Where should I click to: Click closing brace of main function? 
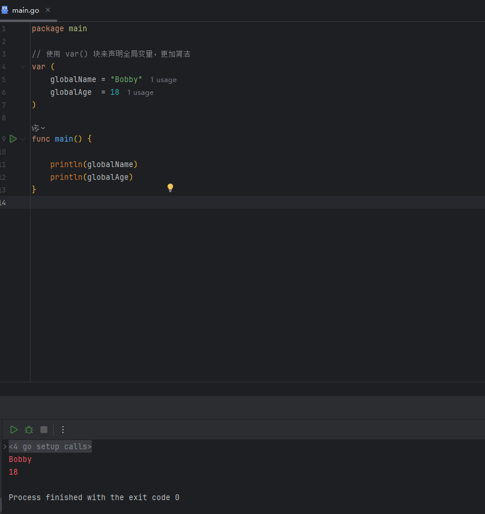pos(33,190)
